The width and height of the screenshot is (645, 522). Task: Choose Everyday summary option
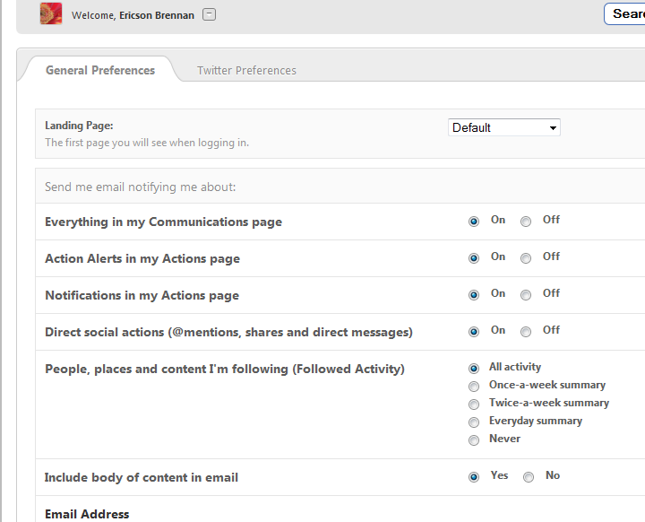[x=474, y=422]
